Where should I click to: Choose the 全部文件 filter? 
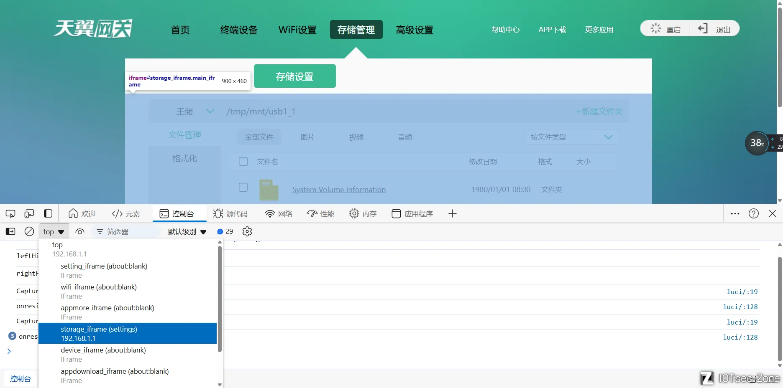click(x=259, y=137)
